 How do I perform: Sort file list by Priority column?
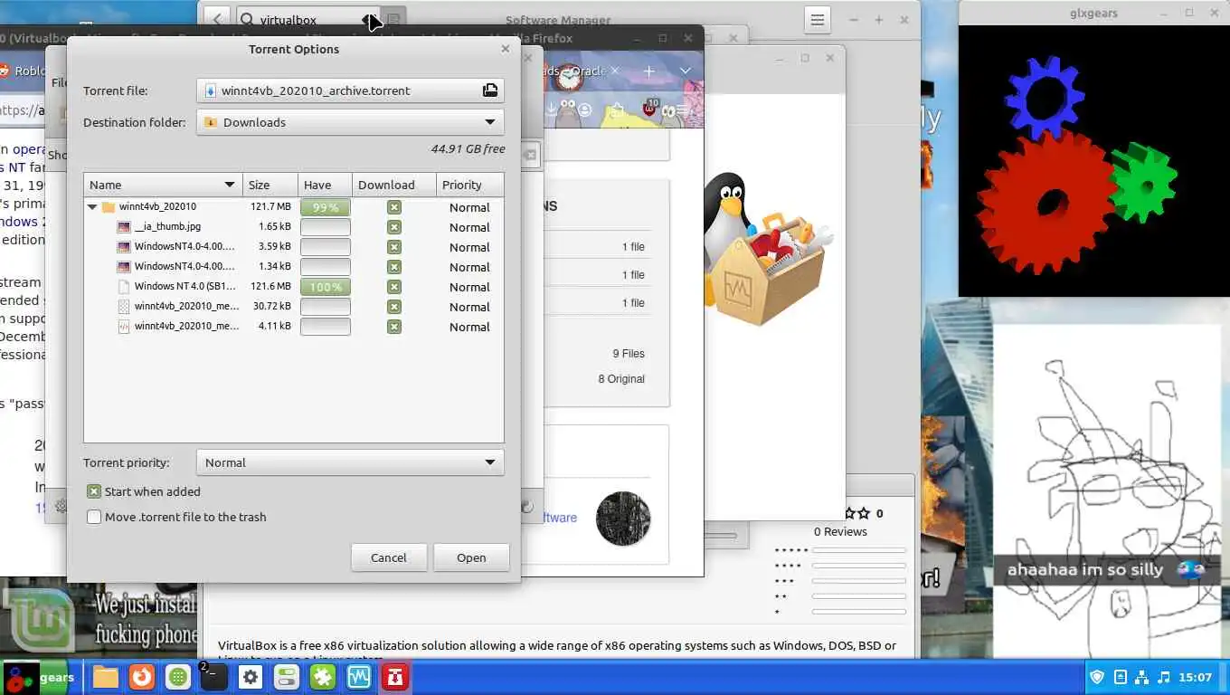coord(470,185)
